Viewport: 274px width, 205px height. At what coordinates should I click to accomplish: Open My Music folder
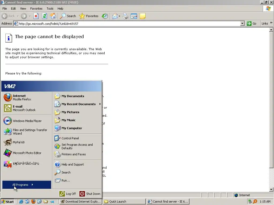pos(78,120)
